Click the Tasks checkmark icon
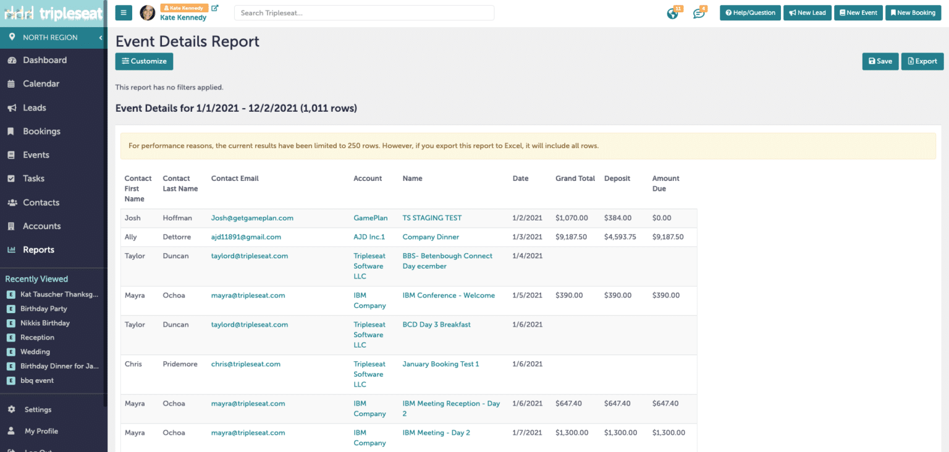Image resolution: width=949 pixels, height=452 pixels. point(11,178)
